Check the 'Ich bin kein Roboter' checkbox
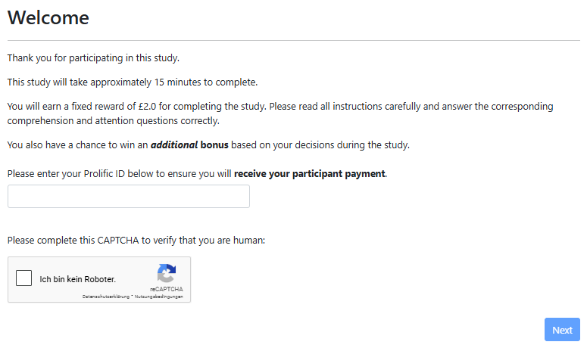 click(x=23, y=278)
